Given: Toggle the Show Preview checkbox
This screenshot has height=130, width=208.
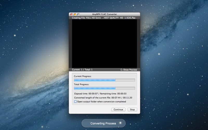Looking at the screenshot, I should (121, 70).
